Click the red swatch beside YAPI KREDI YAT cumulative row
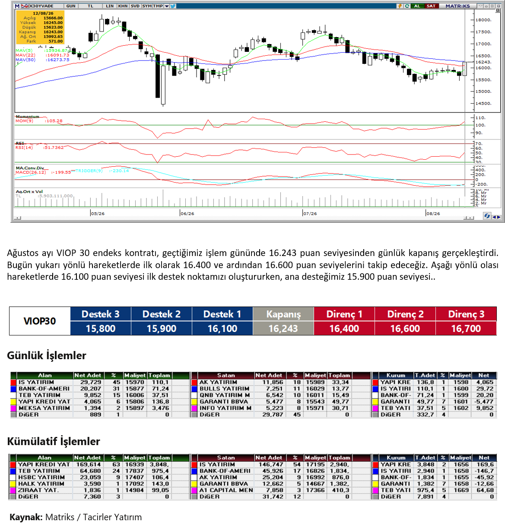The width and height of the screenshot is (505, 528). 13,465
